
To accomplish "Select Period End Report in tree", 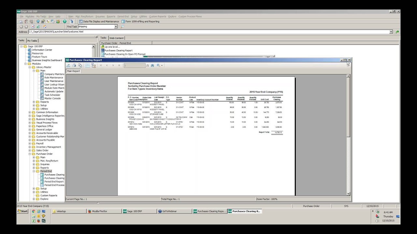I will coord(54,182).
